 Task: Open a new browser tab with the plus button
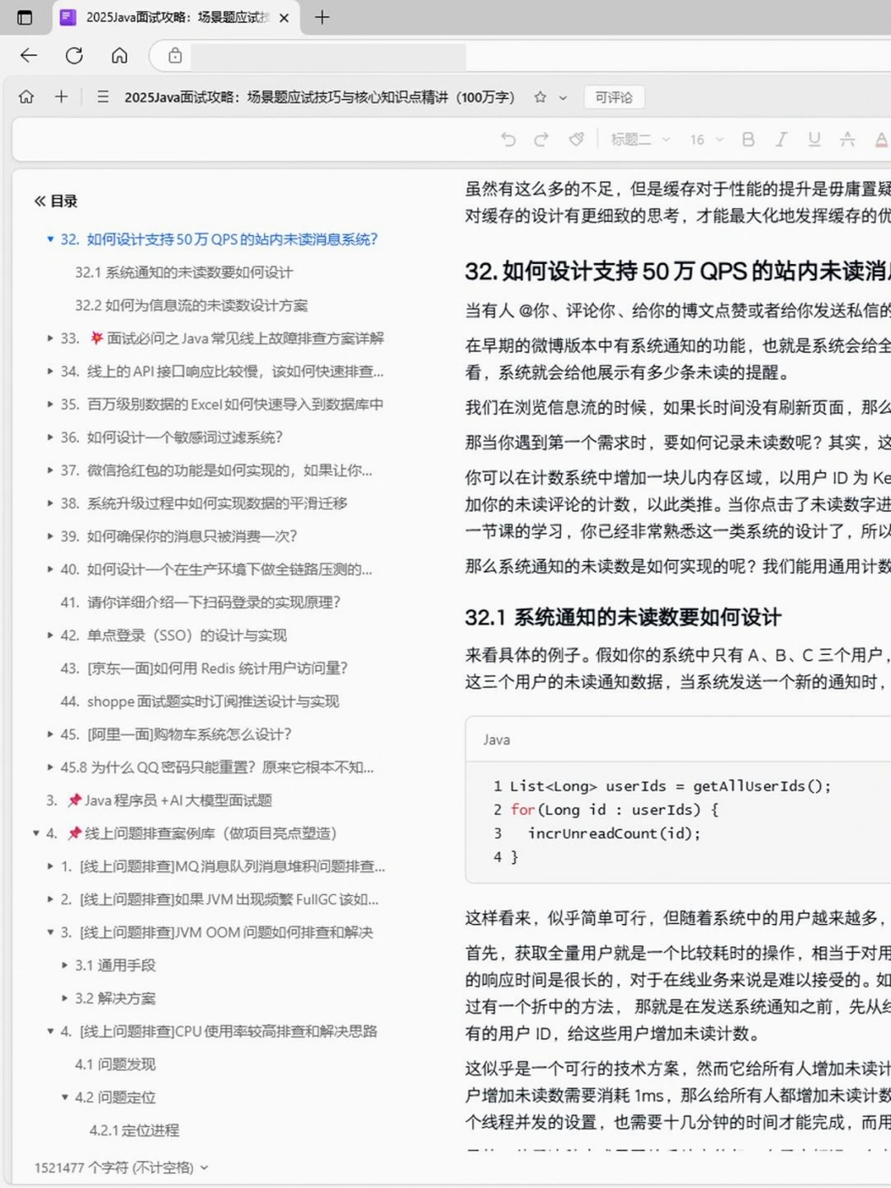point(323,17)
